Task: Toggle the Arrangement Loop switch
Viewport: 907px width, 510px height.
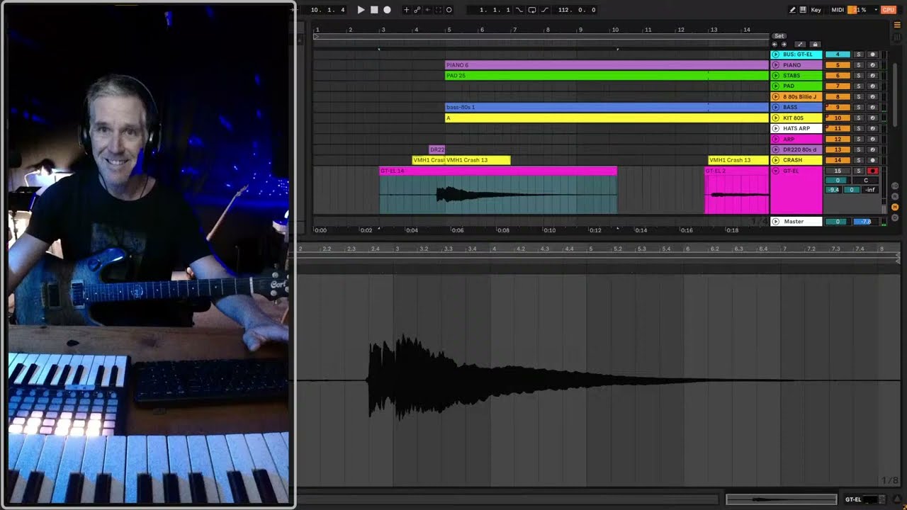Action: [532, 10]
